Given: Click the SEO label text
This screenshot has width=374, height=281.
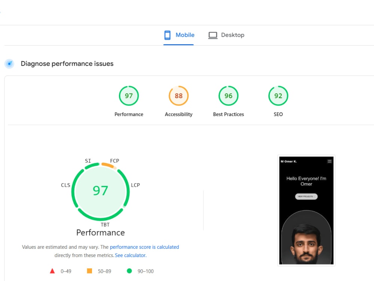Looking at the screenshot, I should tap(278, 114).
